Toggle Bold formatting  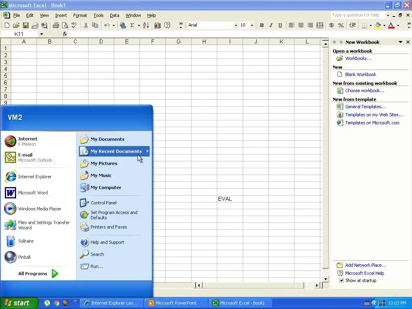[262, 25]
